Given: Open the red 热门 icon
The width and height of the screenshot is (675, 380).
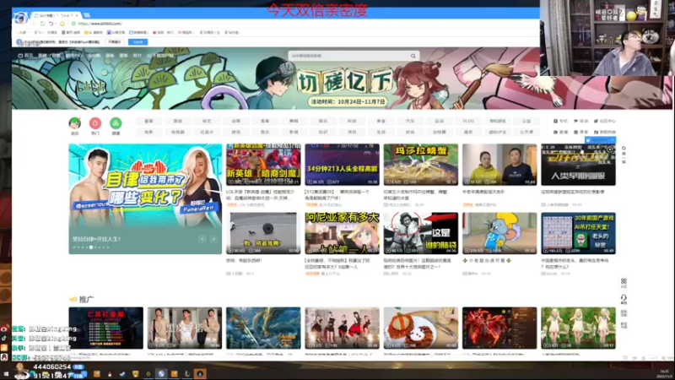Looking at the screenshot, I should pos(95,123).
